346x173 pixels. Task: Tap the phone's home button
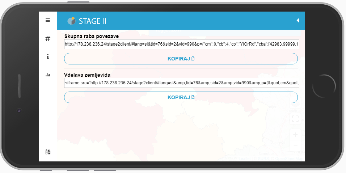(324, 86)
